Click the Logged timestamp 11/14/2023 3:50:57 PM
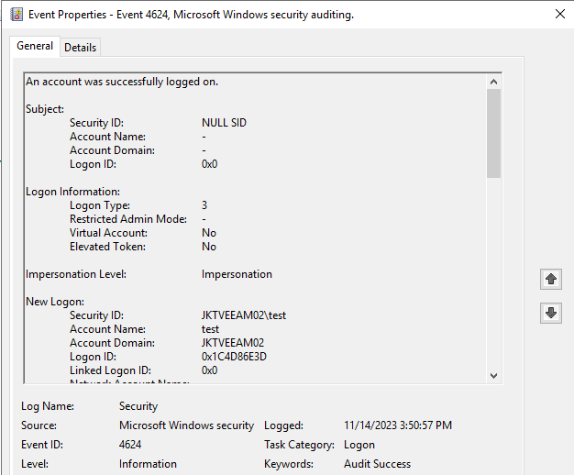 click(398, 425)
